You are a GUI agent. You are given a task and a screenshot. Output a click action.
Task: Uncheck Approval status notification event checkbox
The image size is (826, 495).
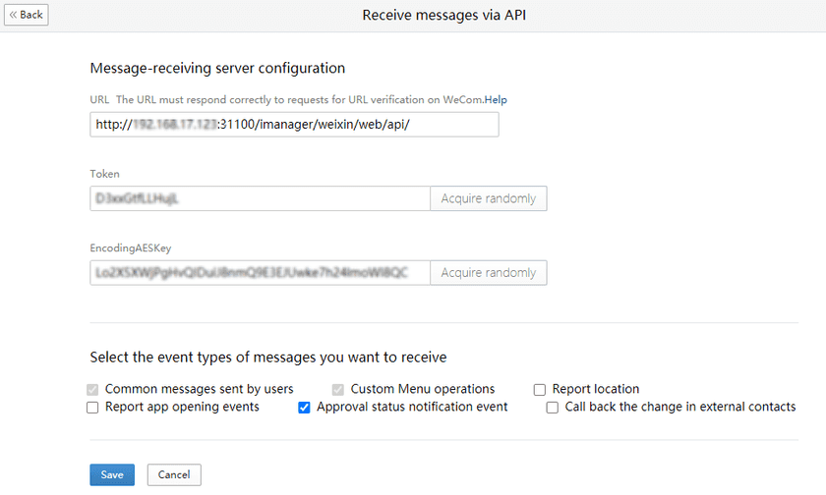pyautogui.click(x=305, y=407)
